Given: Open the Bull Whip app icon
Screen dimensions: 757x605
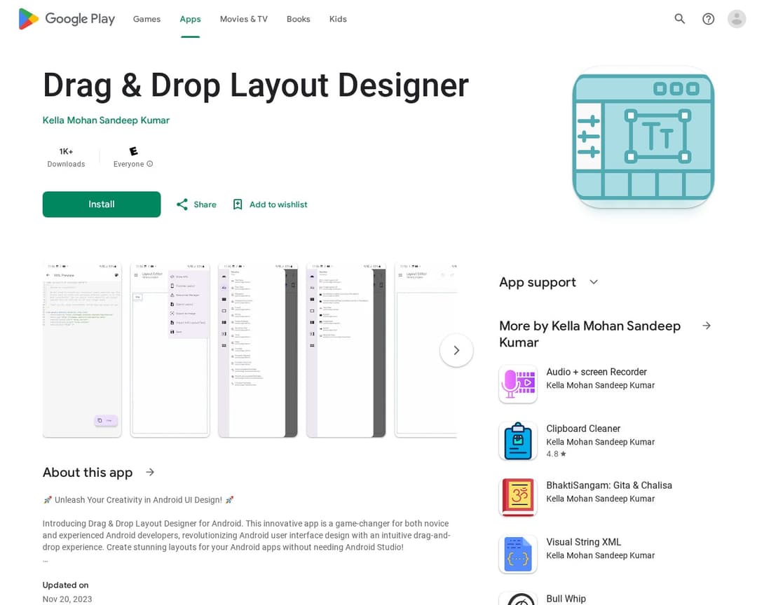Looking at the screenshot, I should click(x=517, y=599).
